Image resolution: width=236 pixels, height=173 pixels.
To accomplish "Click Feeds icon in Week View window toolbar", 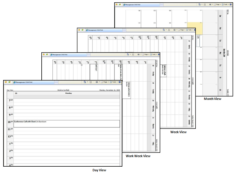I will pos(169,30).
